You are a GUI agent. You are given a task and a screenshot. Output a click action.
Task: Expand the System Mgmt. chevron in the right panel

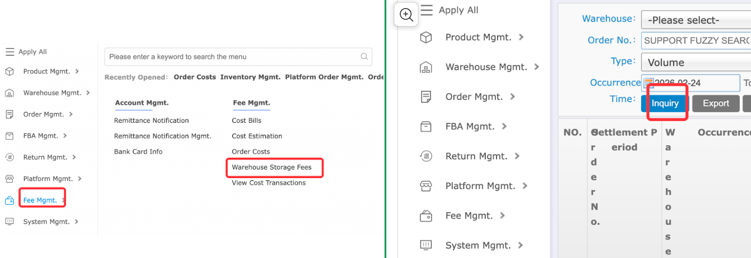pos(520,245)
